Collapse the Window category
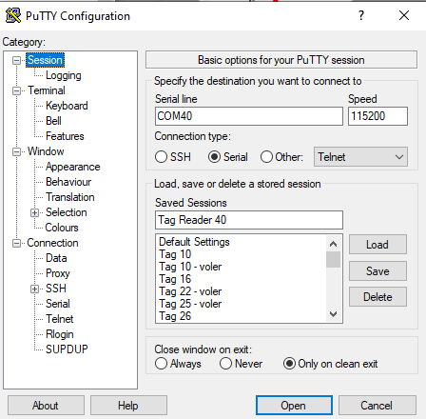The width and height of the screenshot is (426, 419). [16, 151]
